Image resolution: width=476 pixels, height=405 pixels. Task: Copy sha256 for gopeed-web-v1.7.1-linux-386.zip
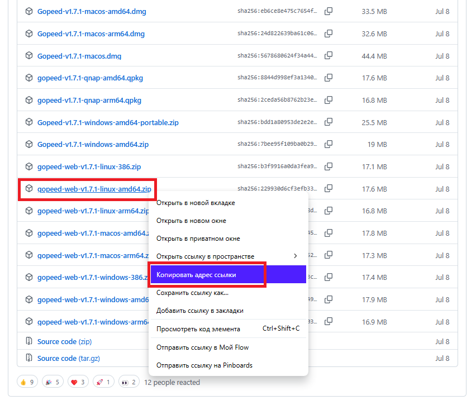pos(329,166)
